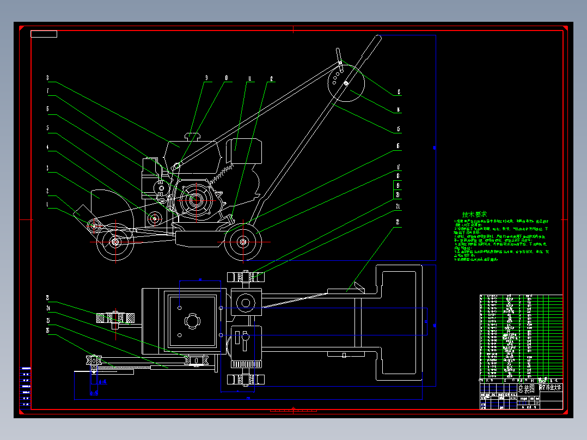This screenshot has height=440, width=587.
Task: Select callout number 8 on left side
Action: (47, 78)
